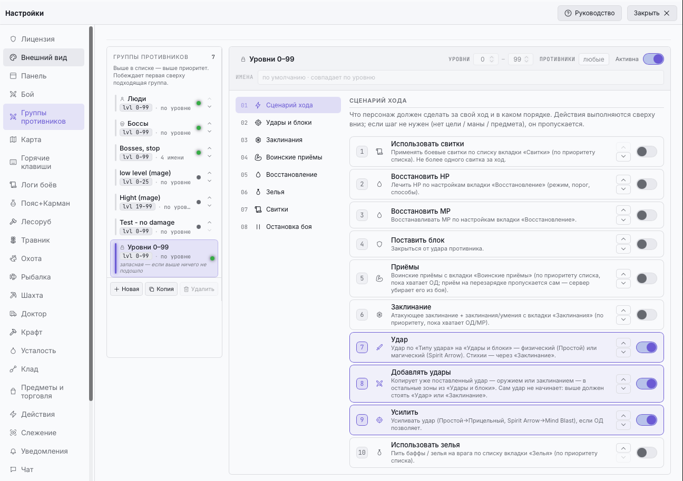The image size is (683, 481).
Task: Turn on the Поставить блок toggle
Action: click(x=647, y=244)
